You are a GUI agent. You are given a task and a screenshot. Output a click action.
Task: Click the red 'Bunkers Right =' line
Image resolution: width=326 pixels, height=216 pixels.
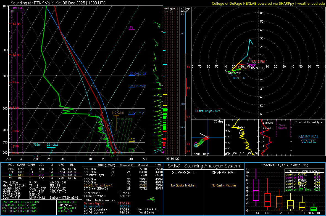107,203
